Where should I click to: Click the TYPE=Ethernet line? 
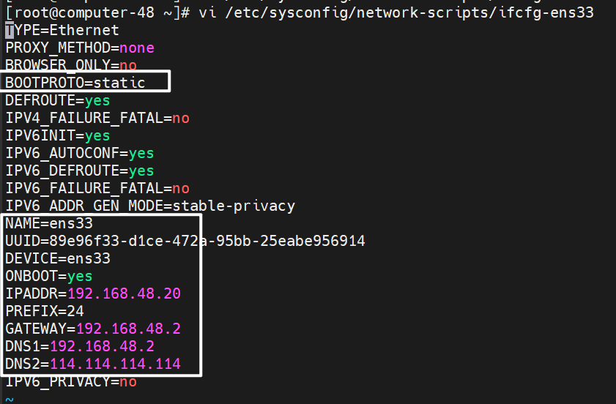coord(62,30)
